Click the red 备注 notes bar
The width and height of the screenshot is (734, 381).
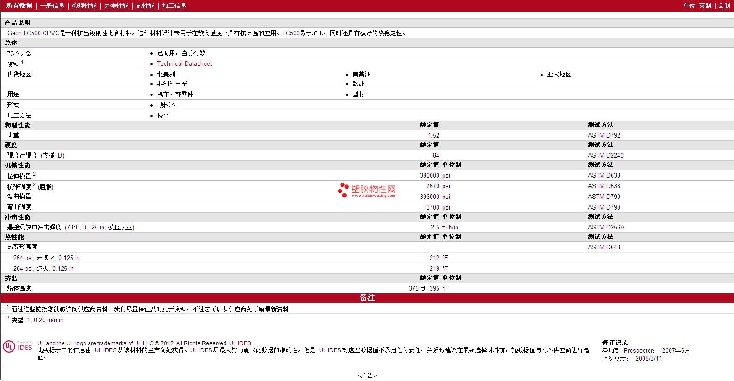click(367, 298)
